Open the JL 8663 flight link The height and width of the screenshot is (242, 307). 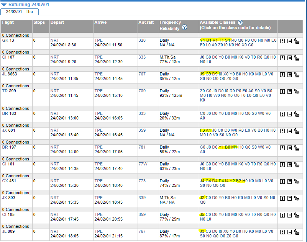[x=10, y=74]
